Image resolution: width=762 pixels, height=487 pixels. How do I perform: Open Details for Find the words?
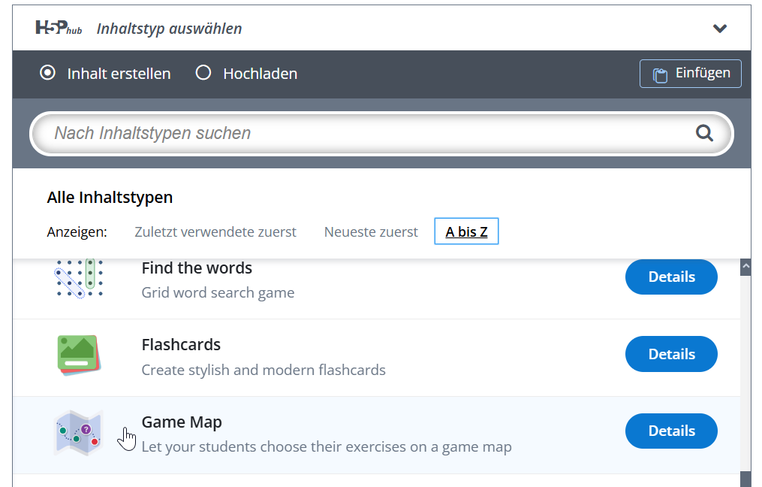click(x=671, y=277)
